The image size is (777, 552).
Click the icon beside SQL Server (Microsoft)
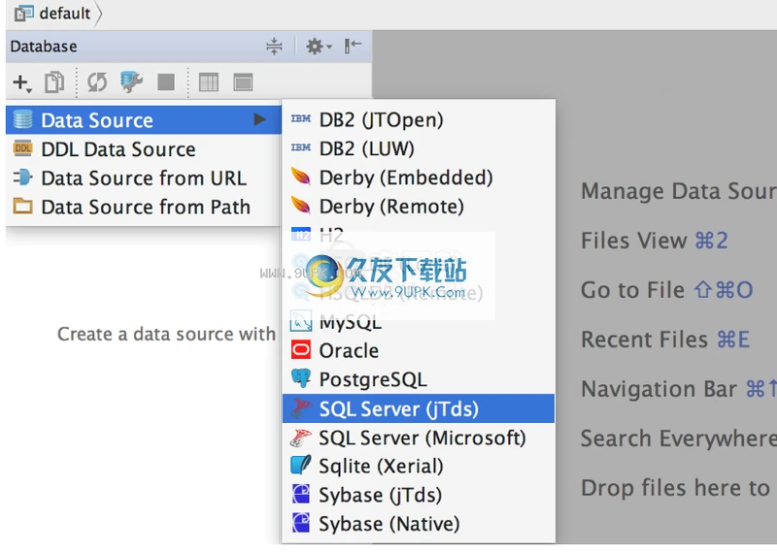coord(301,438)
